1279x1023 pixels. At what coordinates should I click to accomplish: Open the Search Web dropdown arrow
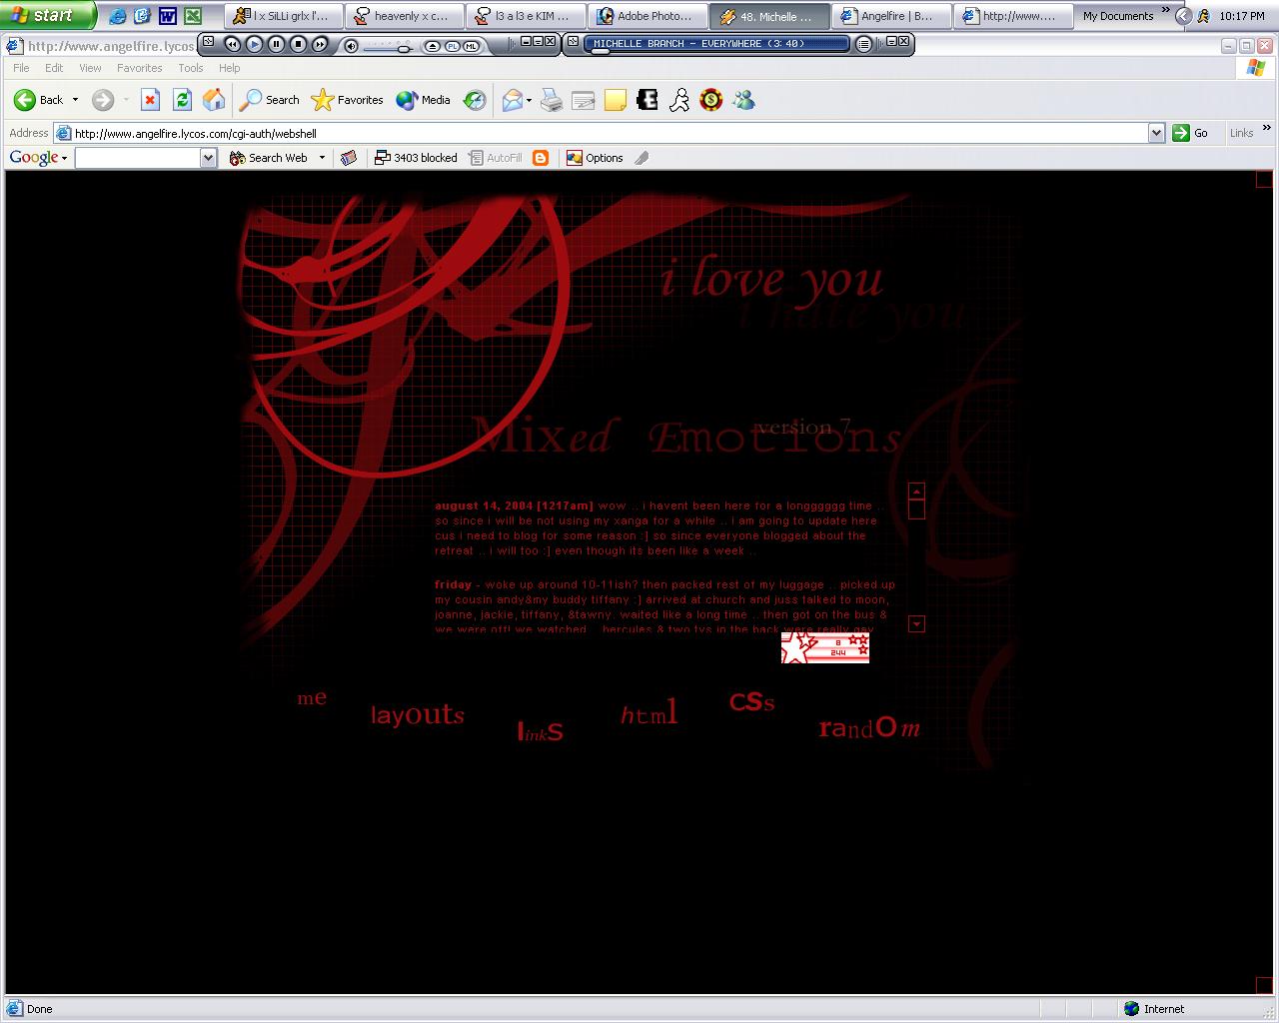[x=322, y=158]
